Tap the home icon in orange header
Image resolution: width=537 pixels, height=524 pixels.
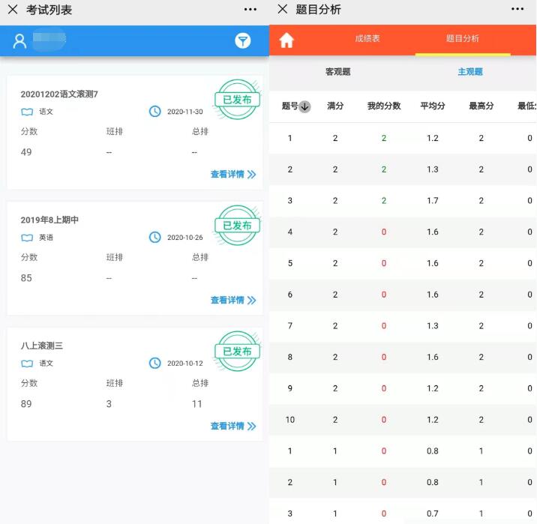point(286,40)
